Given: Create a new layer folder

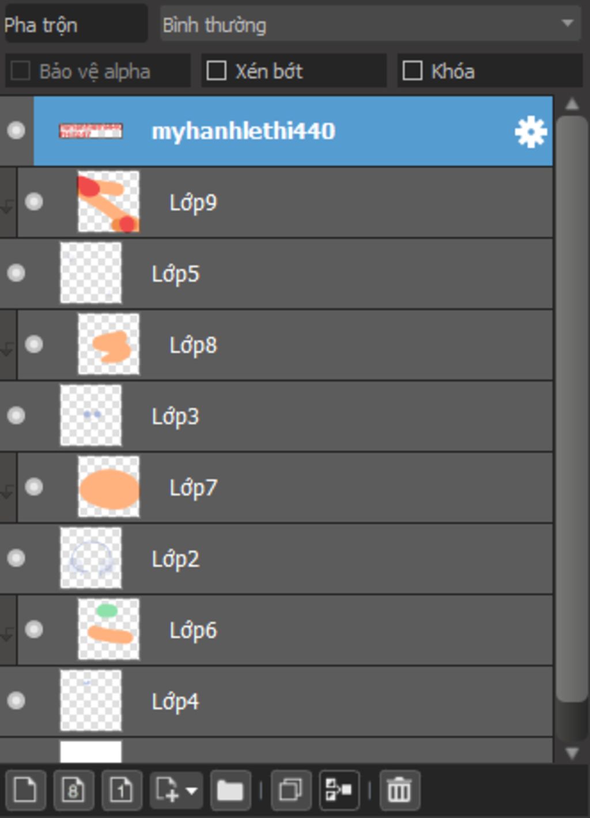Looking at the screenshot, I should (x=230, y=789).
